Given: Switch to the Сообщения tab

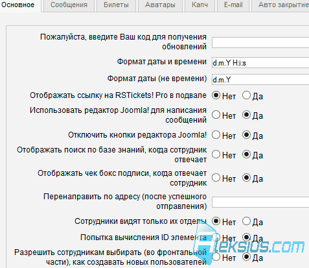Looking at the screenshot, I should point(69,5).
